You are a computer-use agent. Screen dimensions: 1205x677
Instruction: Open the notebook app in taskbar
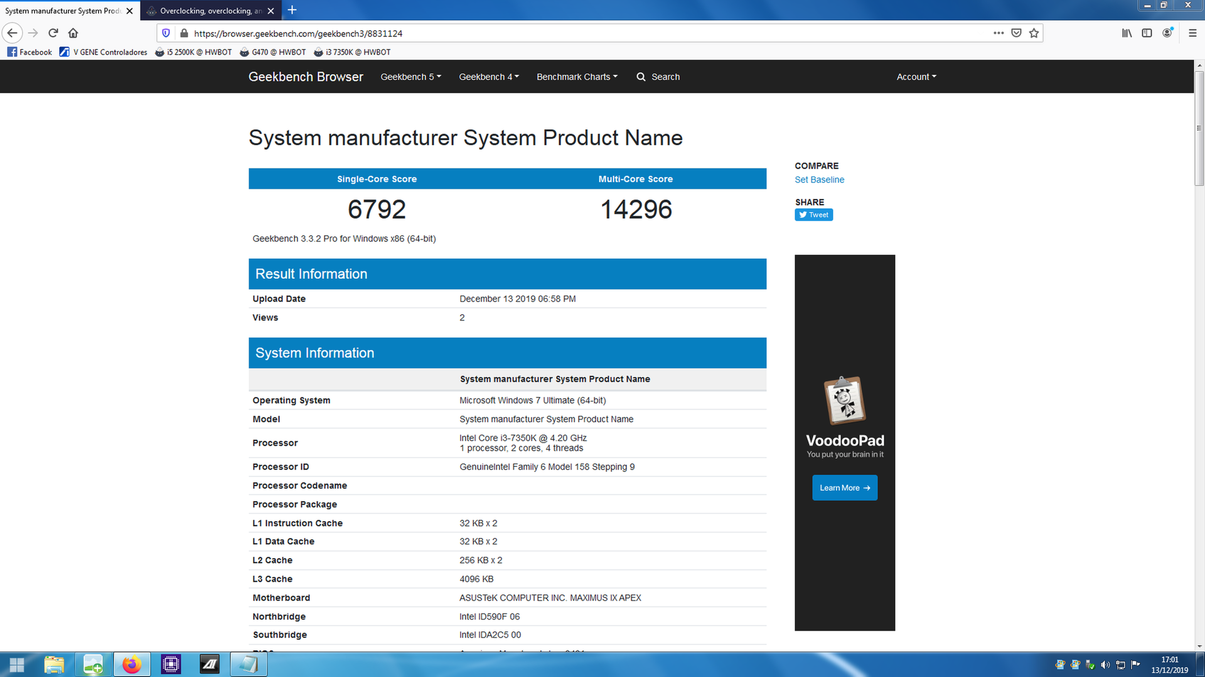click(x=249, y=664)
